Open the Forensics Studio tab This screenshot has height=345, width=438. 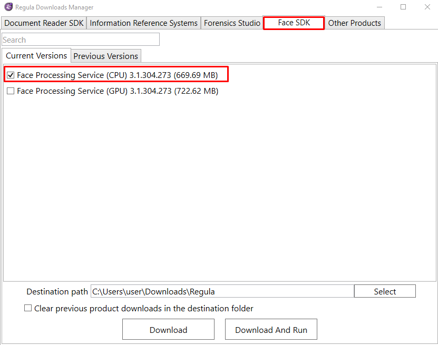pyautogui.click(x=232, y=23)
